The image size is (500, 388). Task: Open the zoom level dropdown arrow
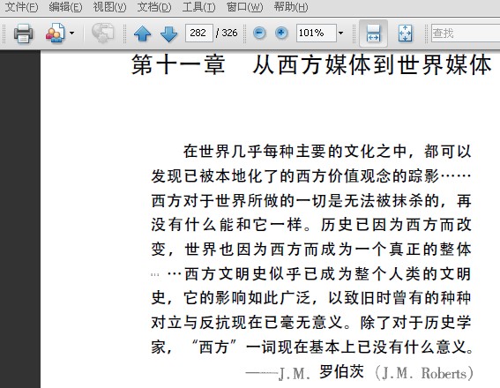(341, 33)
